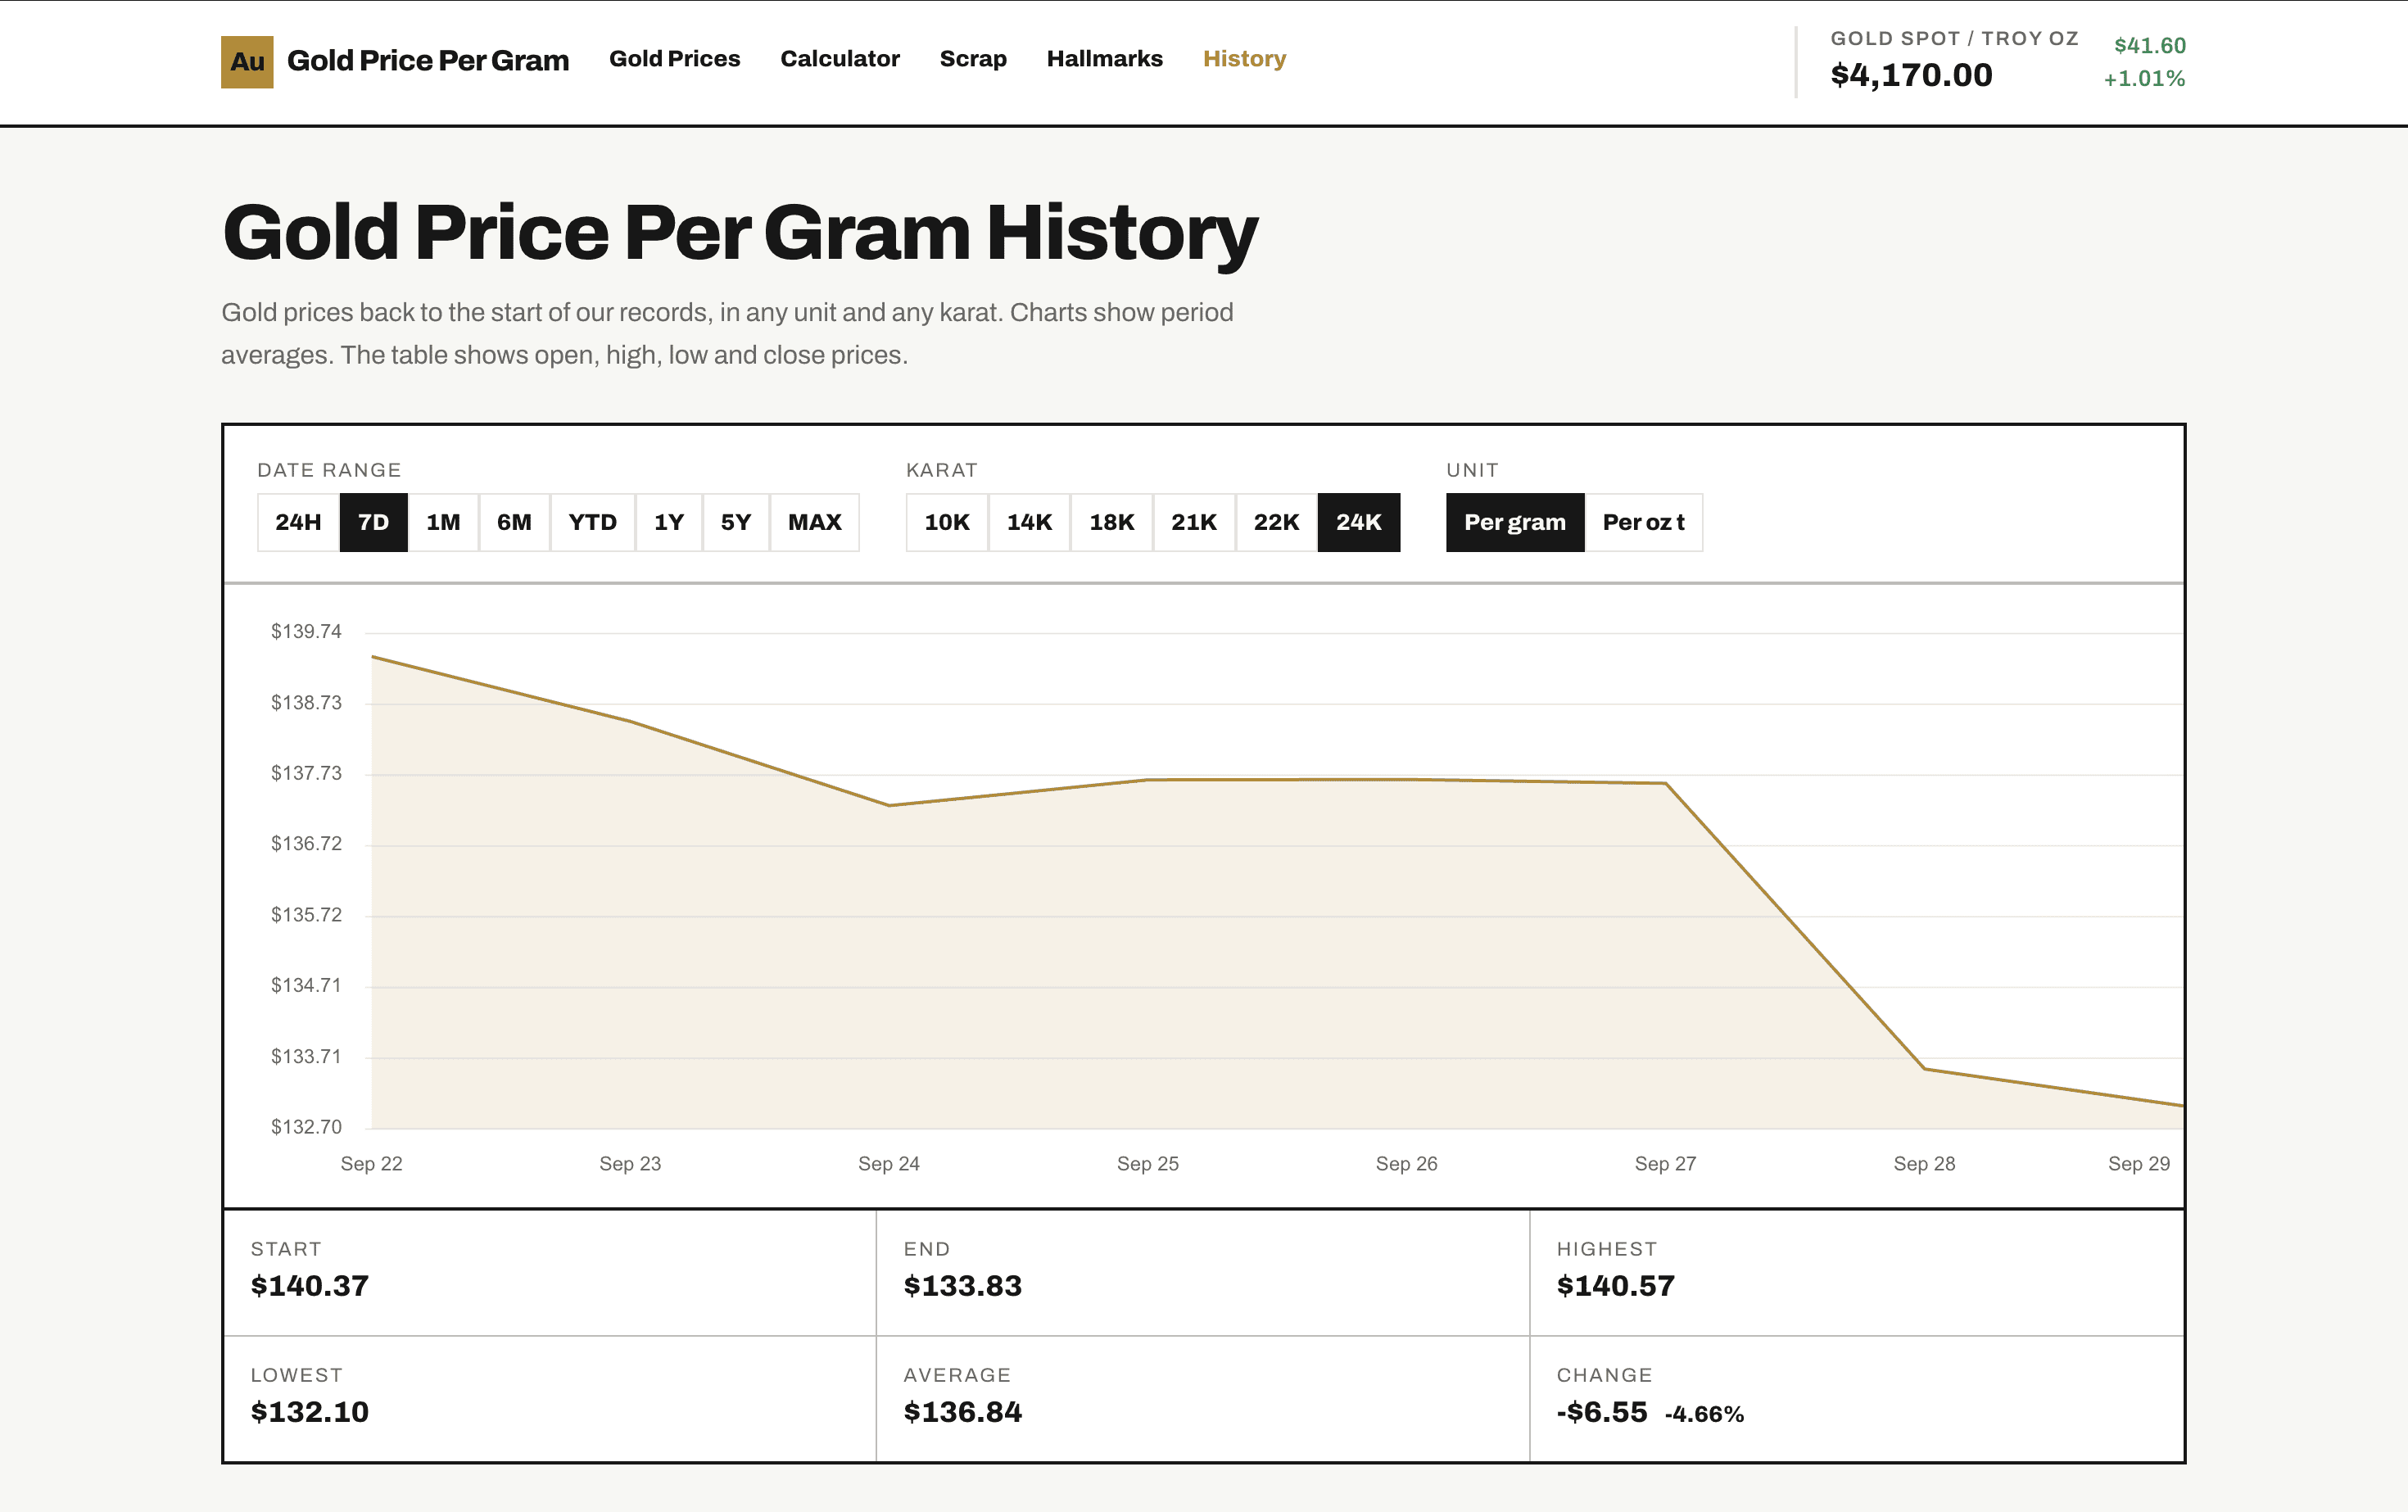Select the Per gram unit

point(1514,522)
